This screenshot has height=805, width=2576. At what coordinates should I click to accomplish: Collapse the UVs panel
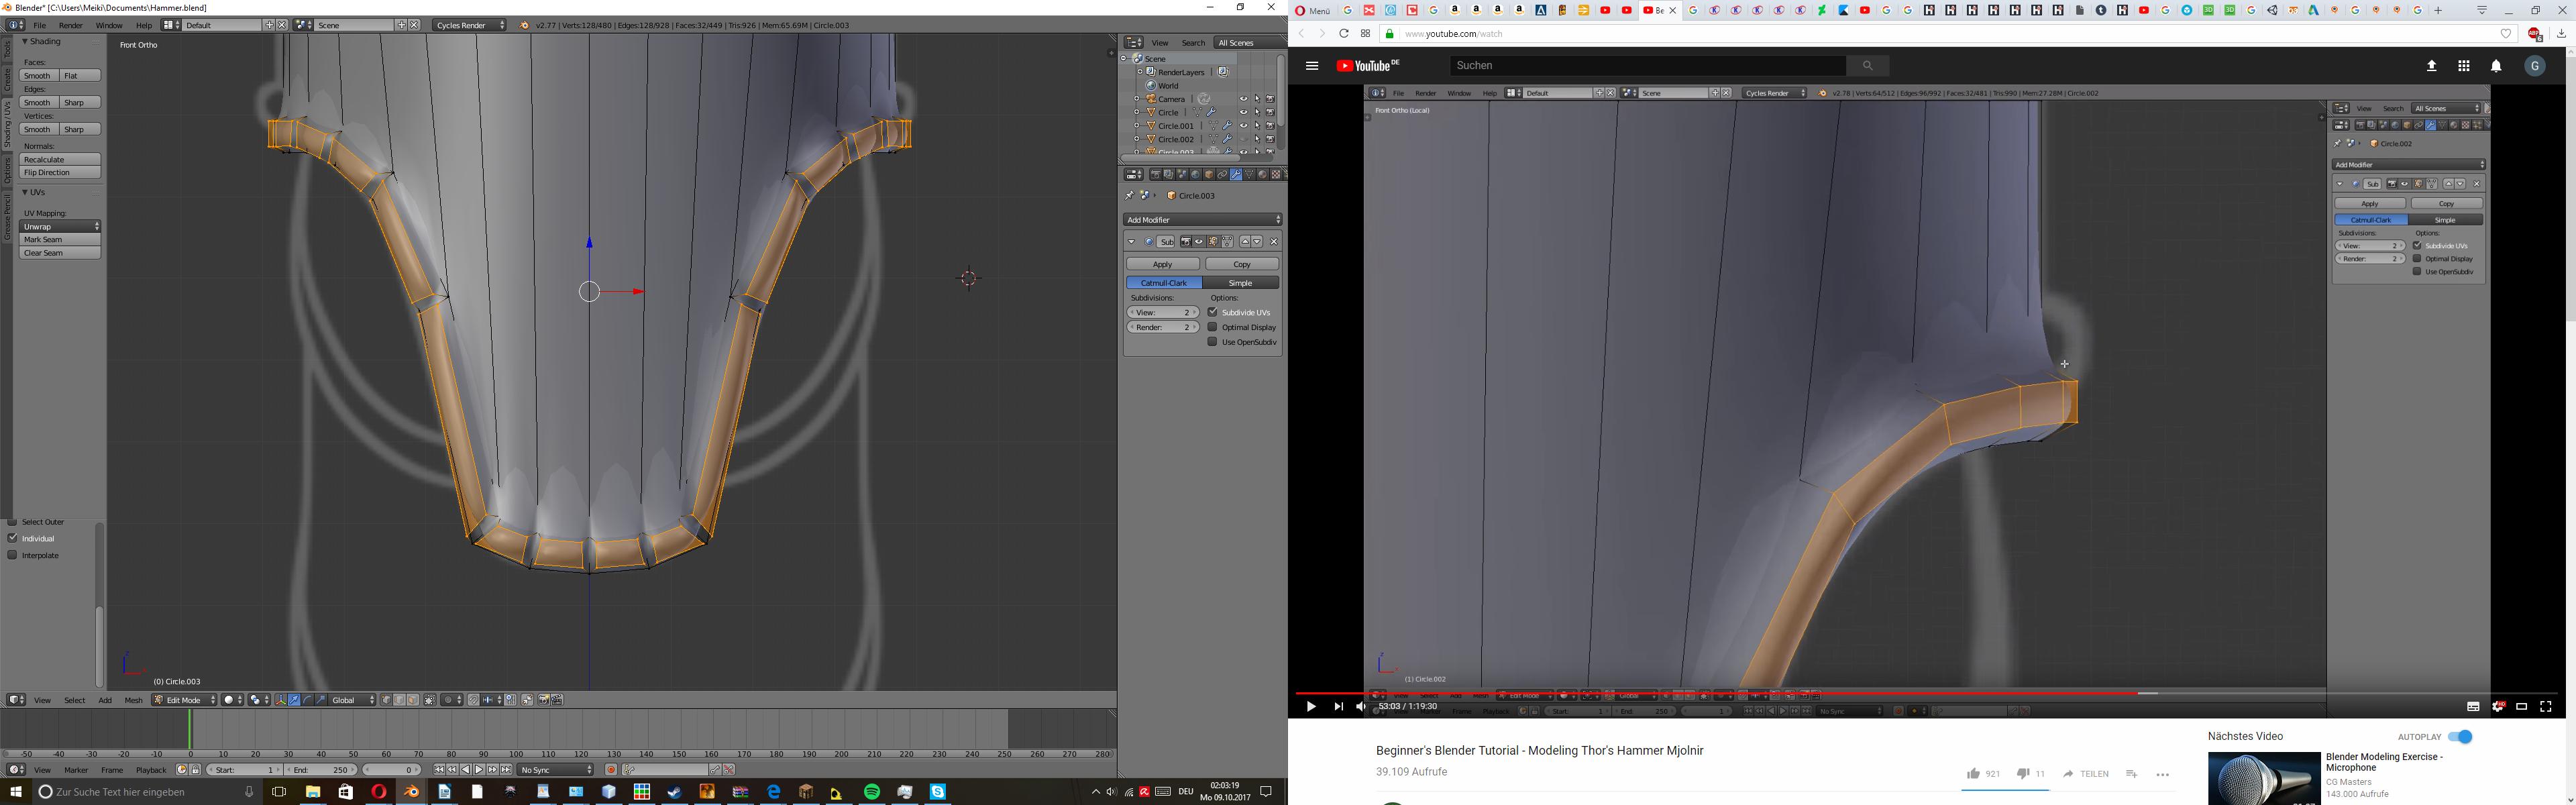[x=26, y=192]
